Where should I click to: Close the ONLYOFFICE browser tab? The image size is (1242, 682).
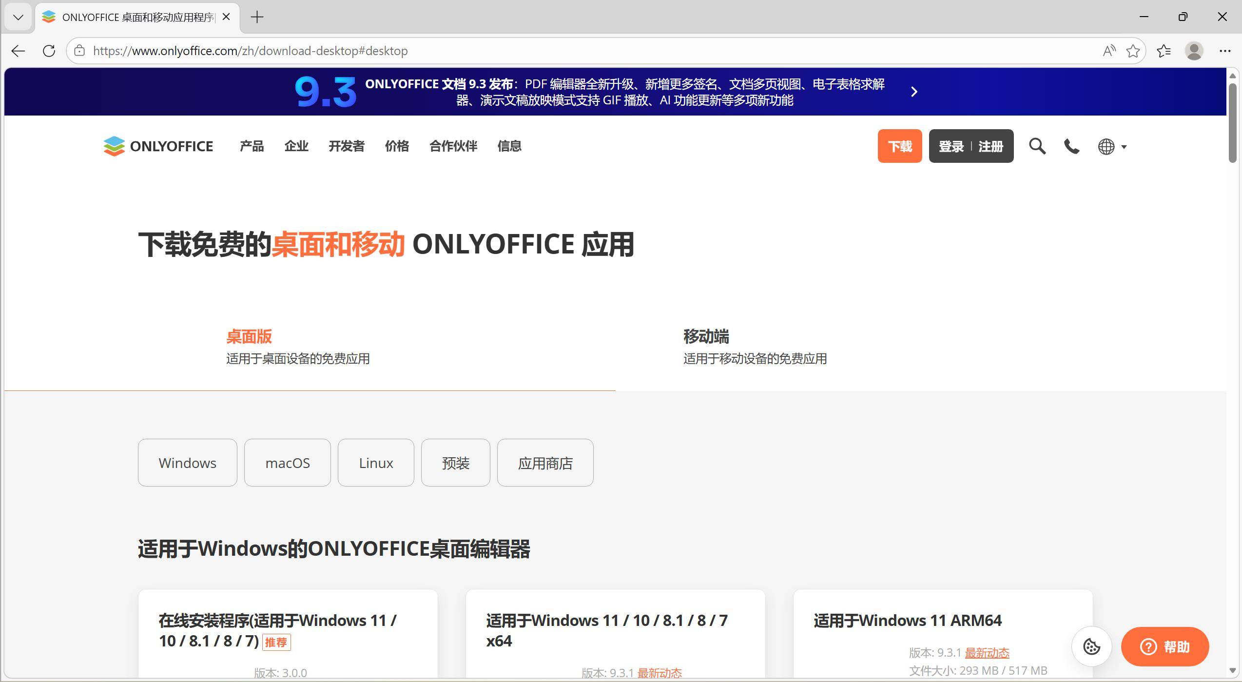(x=226, y=17)
